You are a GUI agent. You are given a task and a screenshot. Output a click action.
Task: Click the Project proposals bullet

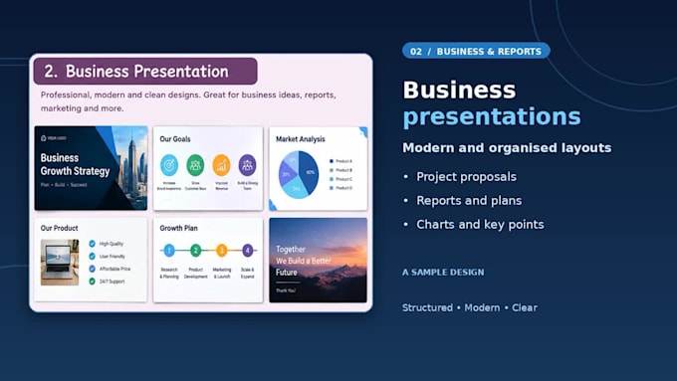pos(466,177)
